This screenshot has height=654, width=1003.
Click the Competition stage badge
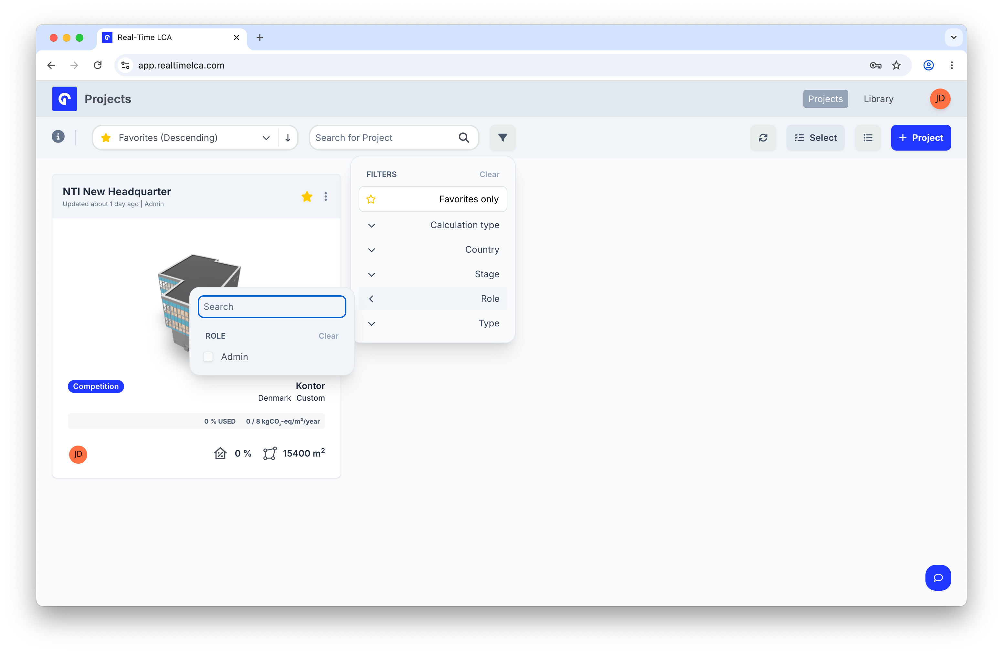coord(96,386)
